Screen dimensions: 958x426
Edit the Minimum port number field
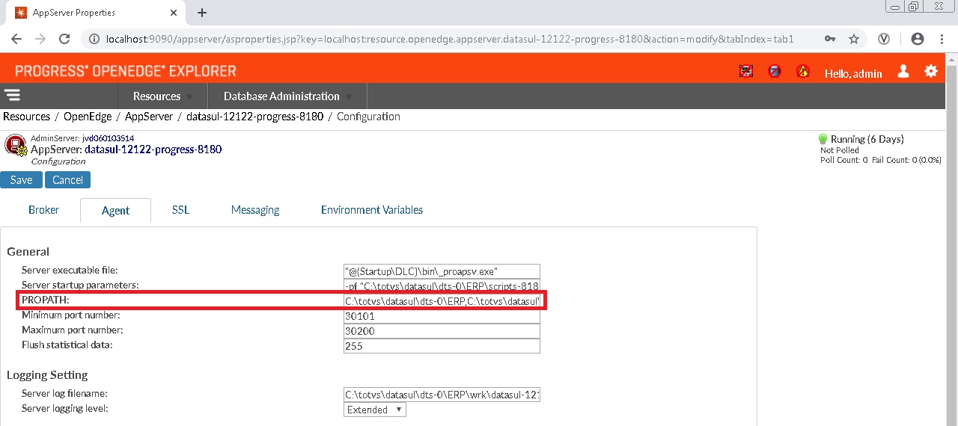tap(442, 316)
